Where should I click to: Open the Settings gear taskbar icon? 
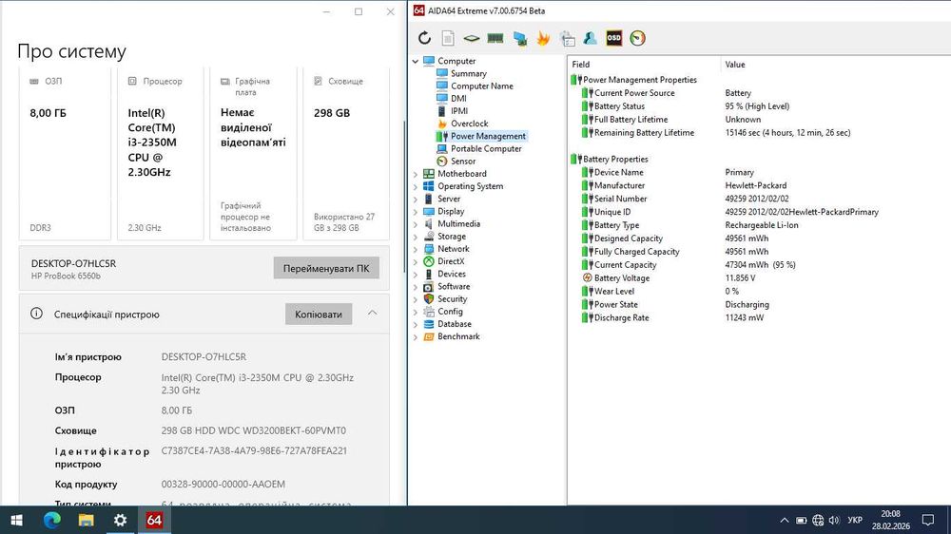(x=120, y=520)
